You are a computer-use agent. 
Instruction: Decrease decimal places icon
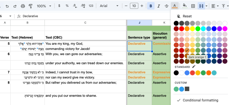[x=75, y=6]
